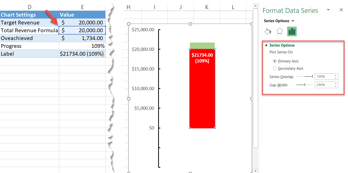This screenshot has height=173, width=348.
Task: Open the task pane options arrow
Action: 328,10
